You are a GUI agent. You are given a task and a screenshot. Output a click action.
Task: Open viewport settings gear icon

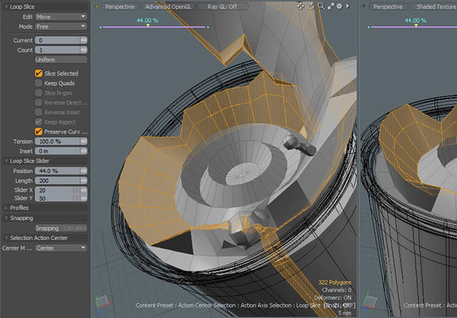pos(339,6)
